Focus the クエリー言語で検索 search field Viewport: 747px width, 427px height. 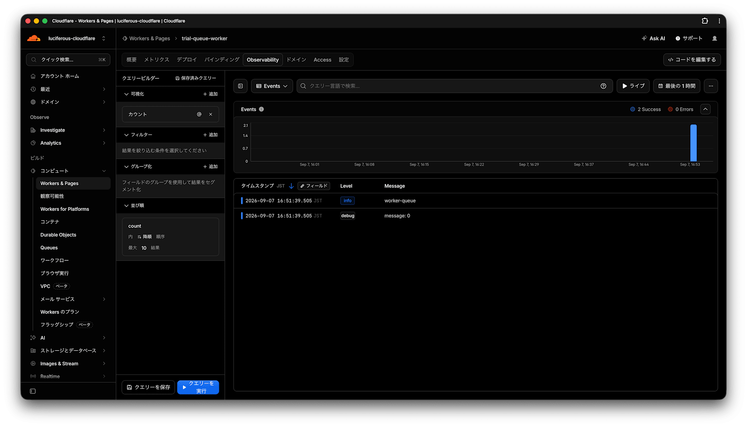(454, 86)
